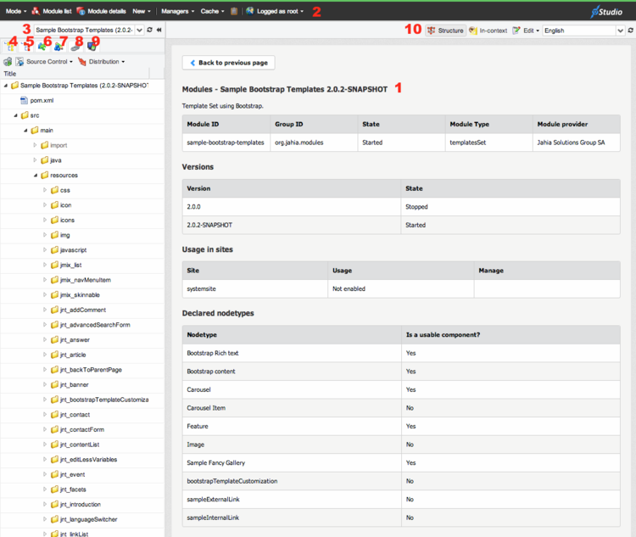Click the Jahia Solutions Group SA cell

click(x=577, y=143)
